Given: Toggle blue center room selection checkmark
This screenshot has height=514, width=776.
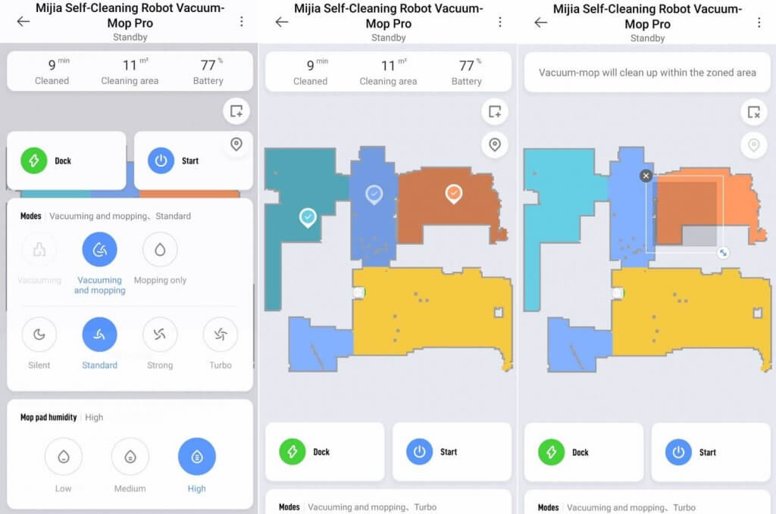Looking at the screenshot, I should [374, 195].
